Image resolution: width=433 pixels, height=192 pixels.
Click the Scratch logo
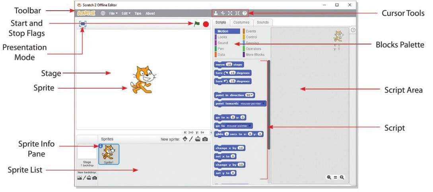(x=86, y=13)
